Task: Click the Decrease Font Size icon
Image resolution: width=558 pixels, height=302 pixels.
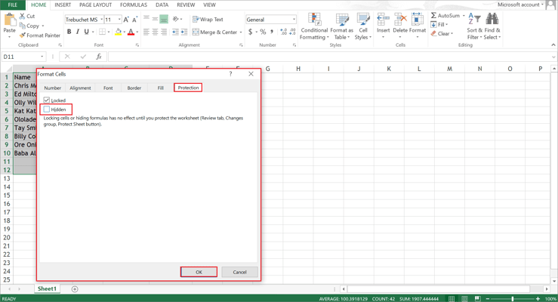Action: pyautogui.click(x=134, y=20)
